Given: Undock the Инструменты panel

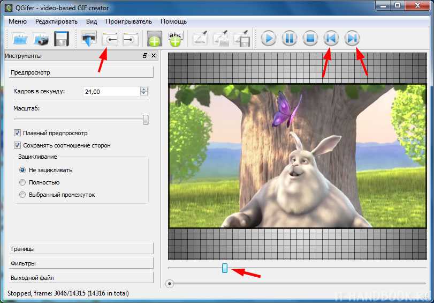Looking at the screenshot, I should pyautogui.click(x=145, y=56).
